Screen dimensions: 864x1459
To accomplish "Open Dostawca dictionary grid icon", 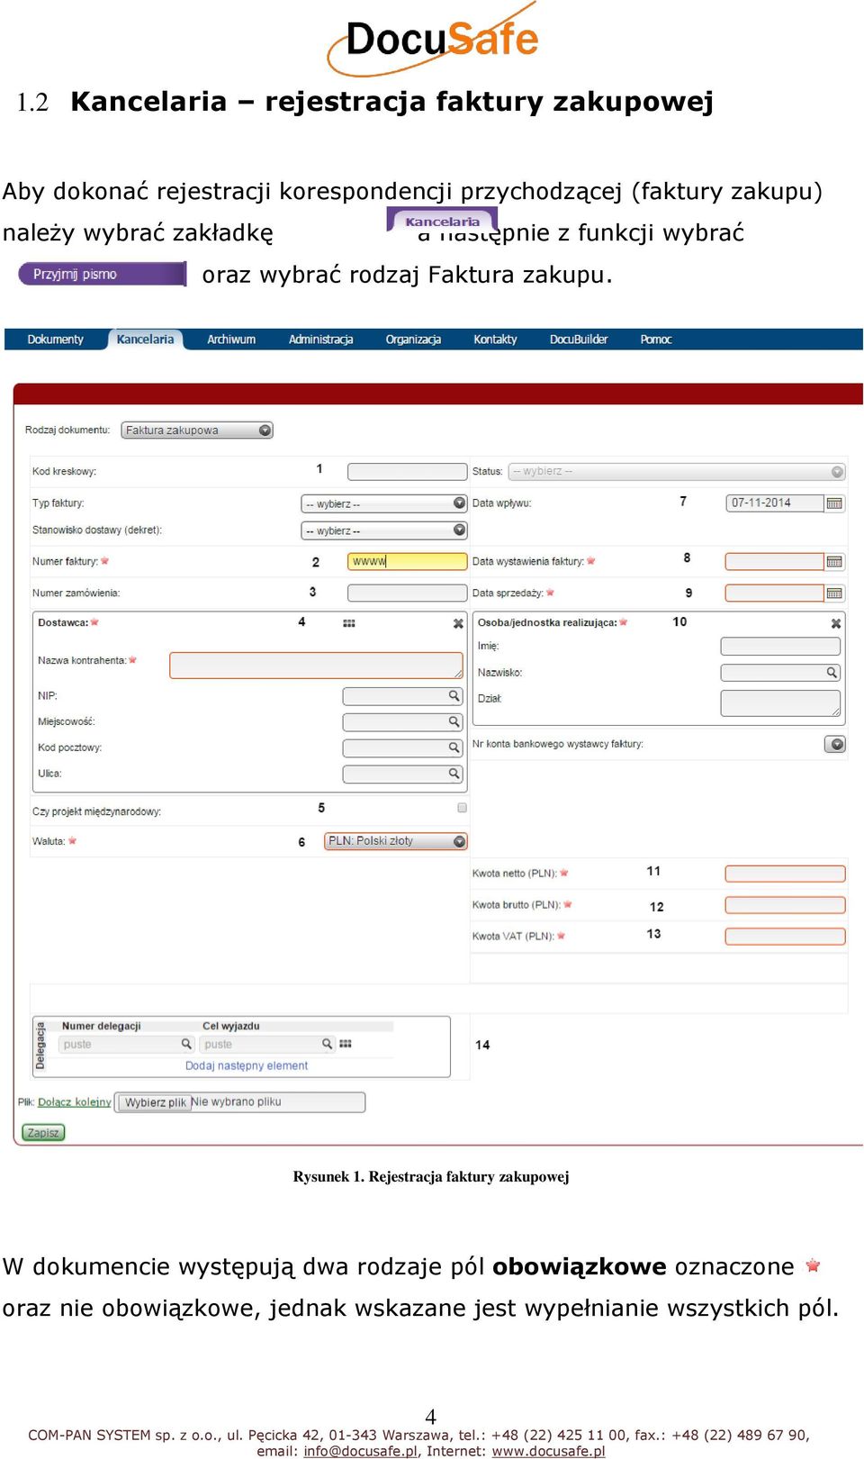I will pos(349,623).
